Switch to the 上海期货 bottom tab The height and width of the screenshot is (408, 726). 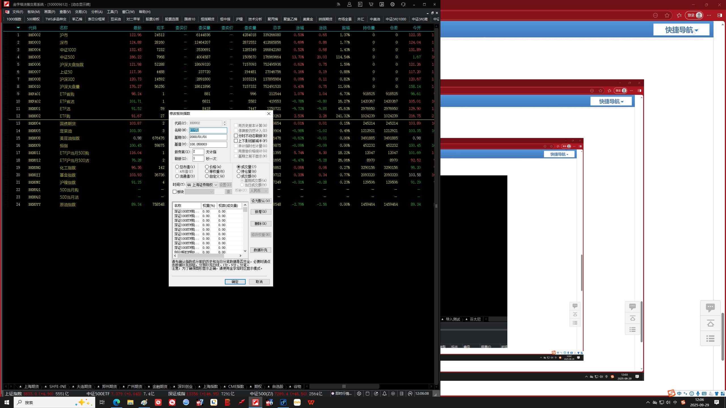coord(31,386)
